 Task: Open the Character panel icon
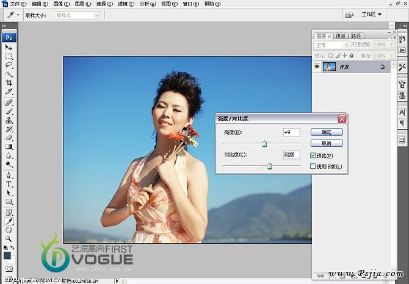point(402,112)
